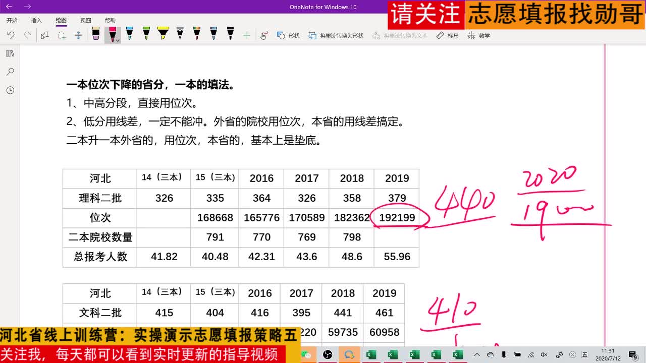
Task: Open the 形状 shapes tool
Action: [x=288, y=35]
